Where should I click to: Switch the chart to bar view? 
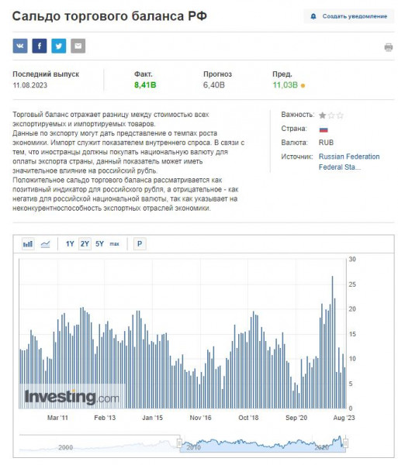(x=28, y=244)
